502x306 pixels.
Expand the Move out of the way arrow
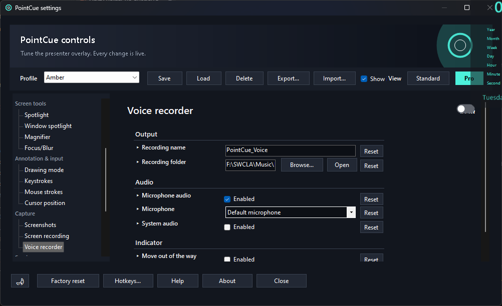pos(138,256)
